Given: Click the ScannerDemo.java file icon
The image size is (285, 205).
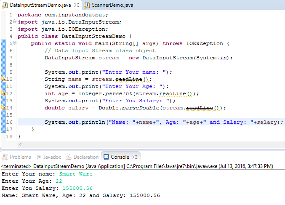Looking at the screenshot, I should (x=87, y=5).
